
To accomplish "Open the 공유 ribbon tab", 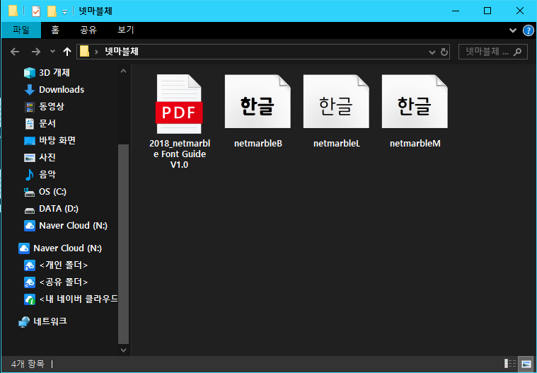I will pyautogui.click(x=88, y=30).
